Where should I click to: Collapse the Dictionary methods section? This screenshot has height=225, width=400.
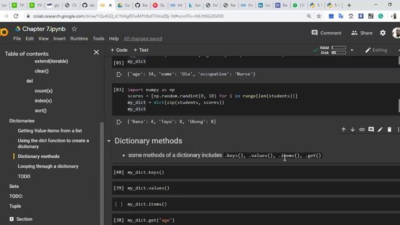109,141
